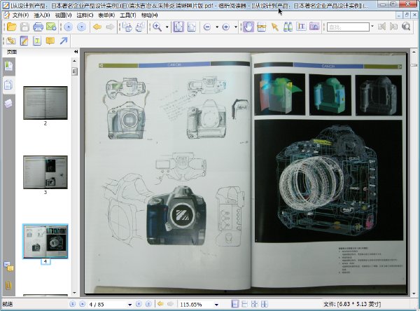Open the attachments paperclip panel
Viewport: 420px width, 311px height.
coord(8,285)
